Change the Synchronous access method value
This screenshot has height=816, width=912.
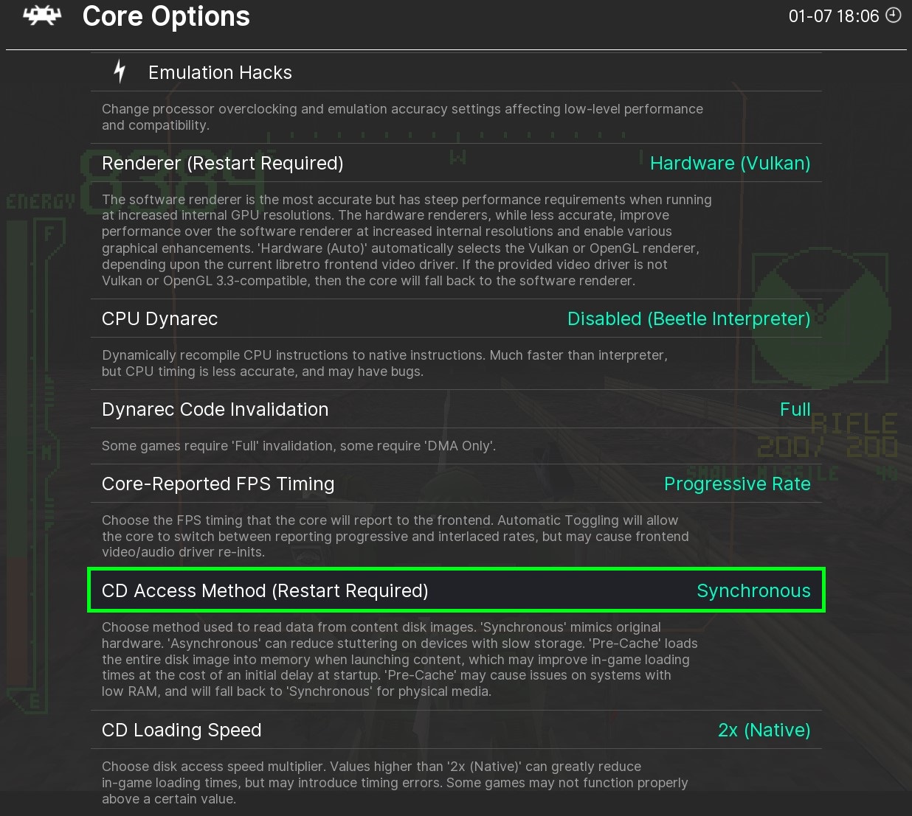click(x=753, y=590)
